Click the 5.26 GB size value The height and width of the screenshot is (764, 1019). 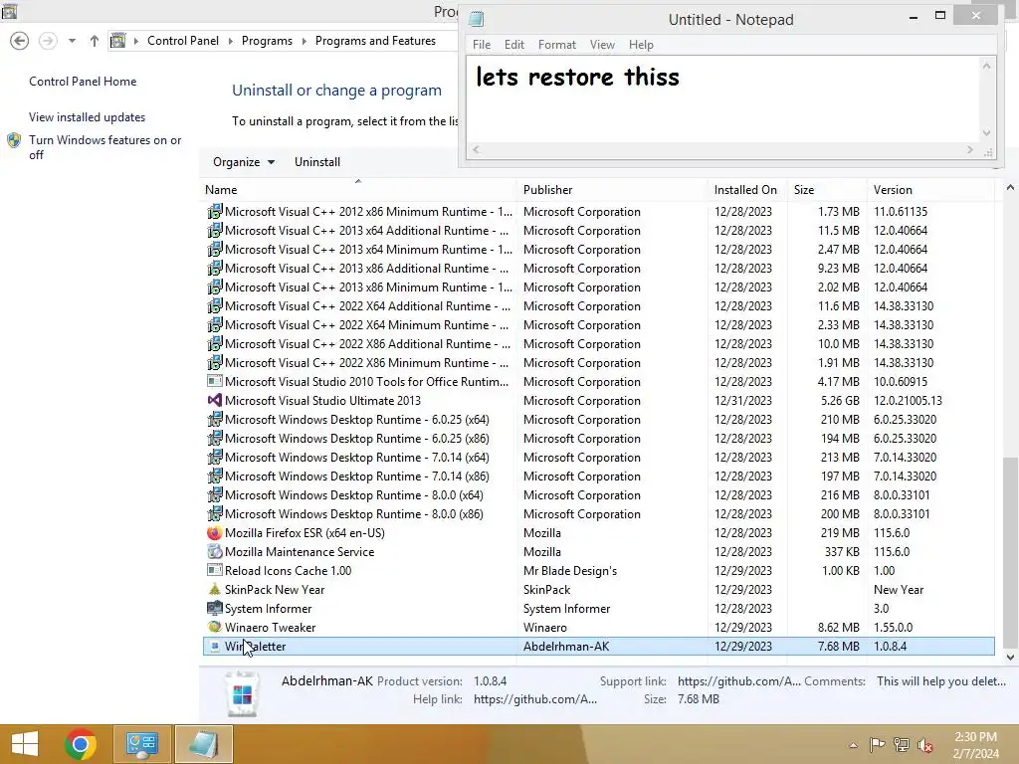click(840, 401)
